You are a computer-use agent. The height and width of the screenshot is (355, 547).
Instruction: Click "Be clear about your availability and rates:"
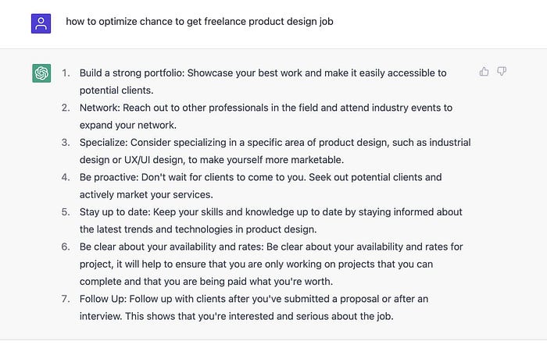(172, 247)
